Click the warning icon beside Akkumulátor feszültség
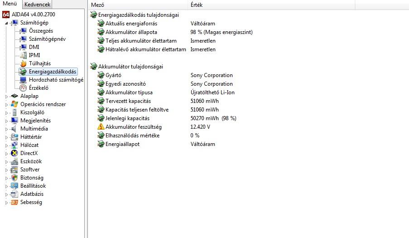 coord(101,127)
